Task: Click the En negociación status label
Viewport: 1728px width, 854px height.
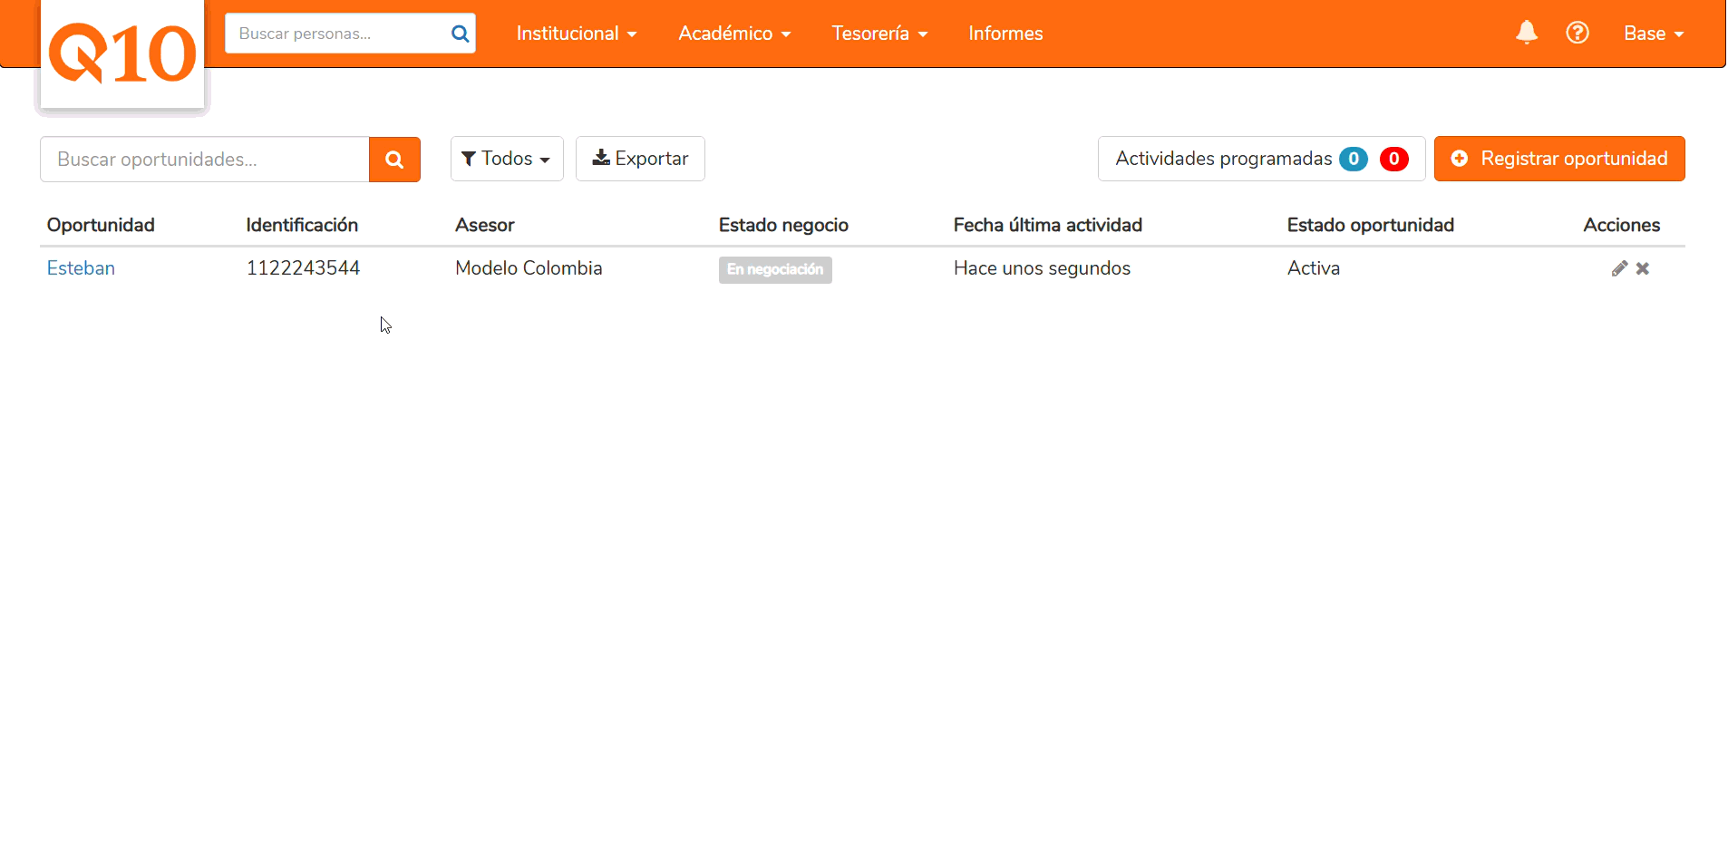Action: [x=775, y=270]
